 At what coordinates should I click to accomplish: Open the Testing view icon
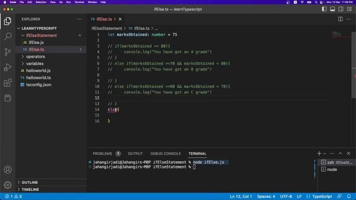[7, 98]
